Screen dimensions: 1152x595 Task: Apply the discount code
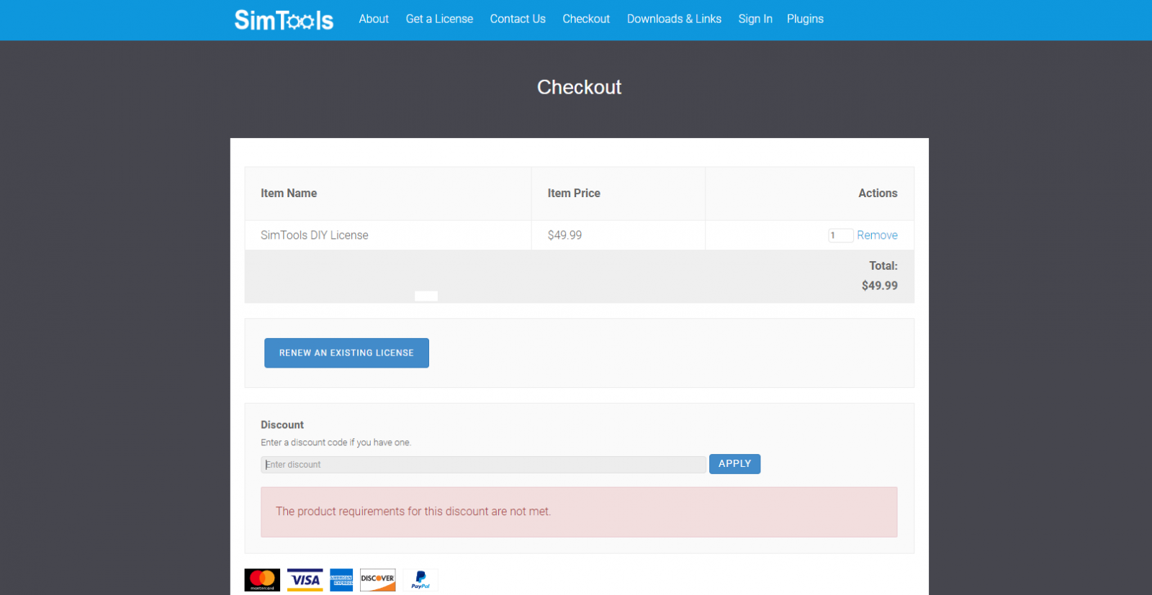(x=734, y=464)
